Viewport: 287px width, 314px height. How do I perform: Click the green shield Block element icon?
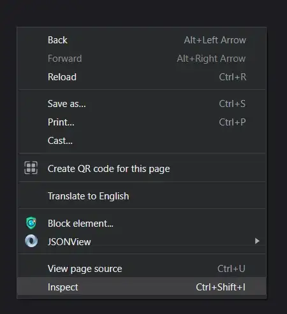[31, 223]
